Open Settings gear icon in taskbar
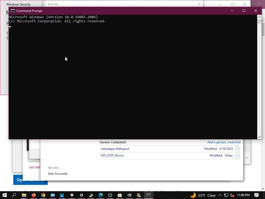This screenshot has height=199, width=265. click(82, 195)
